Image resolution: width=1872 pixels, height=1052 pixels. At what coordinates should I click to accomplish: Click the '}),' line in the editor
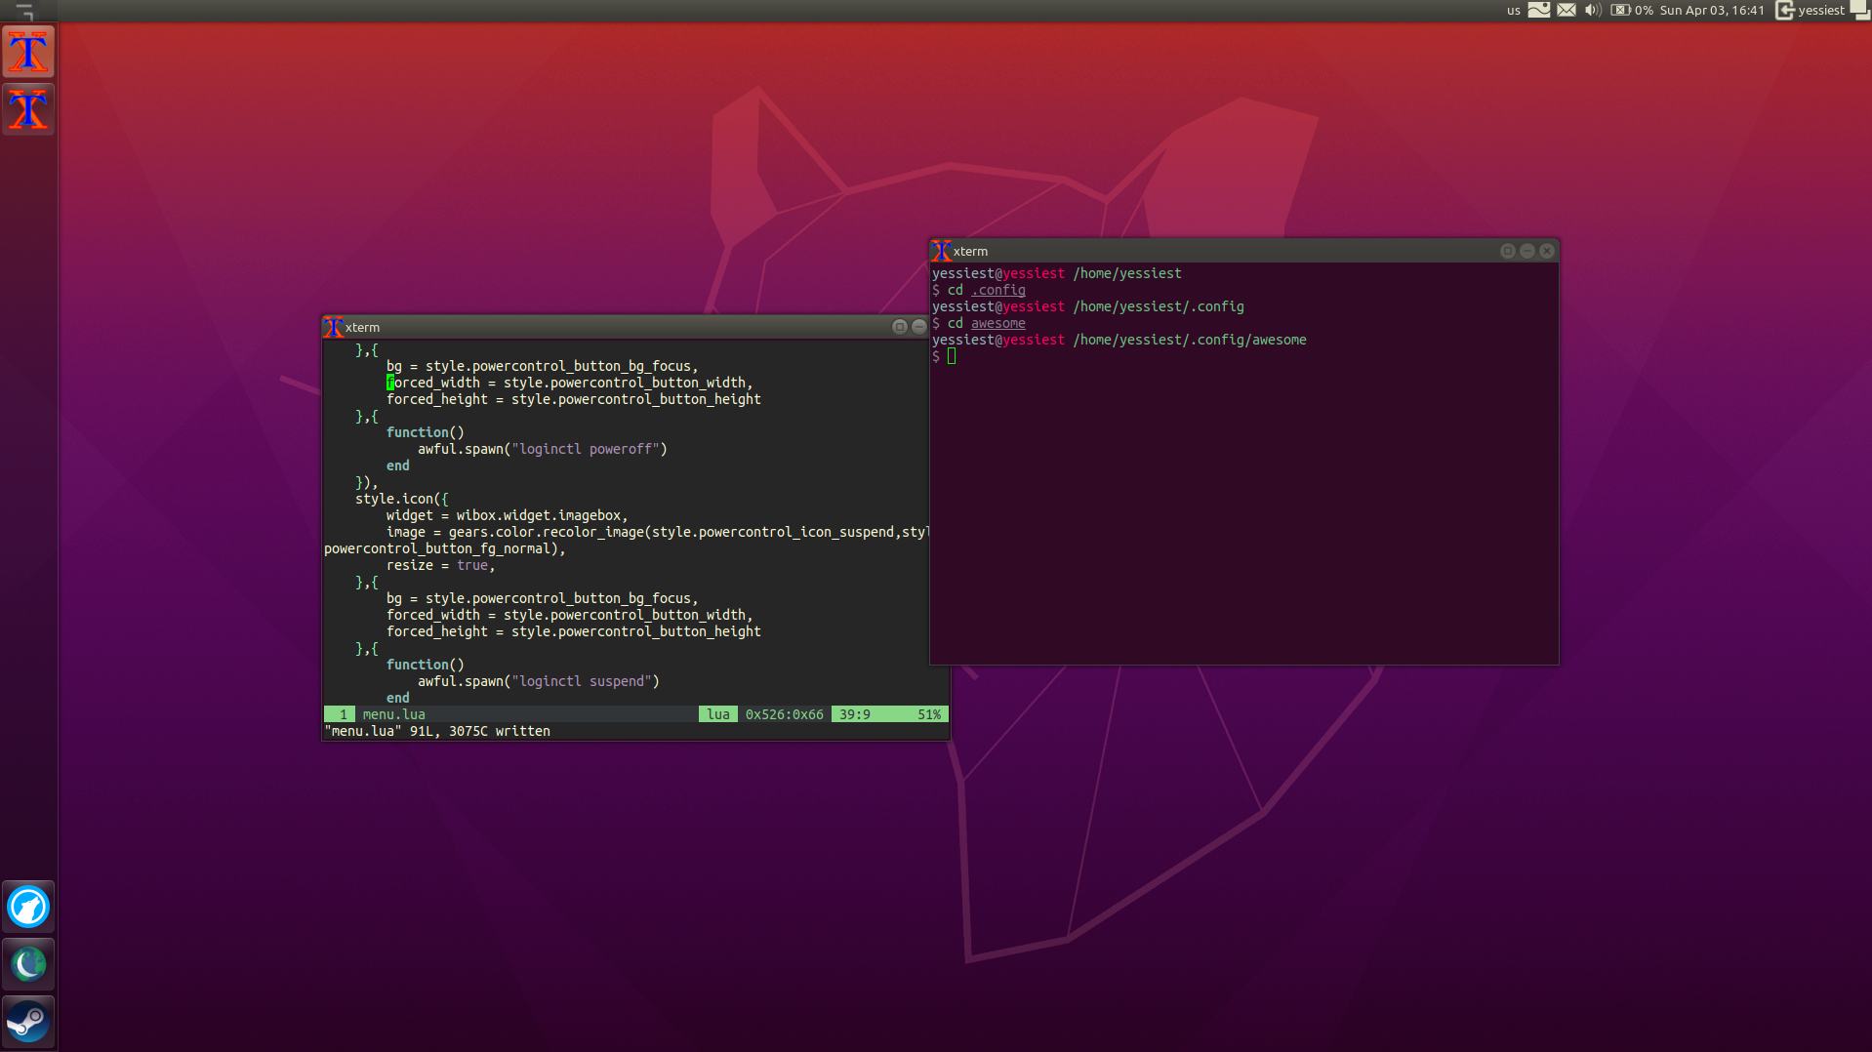[366, 482]
